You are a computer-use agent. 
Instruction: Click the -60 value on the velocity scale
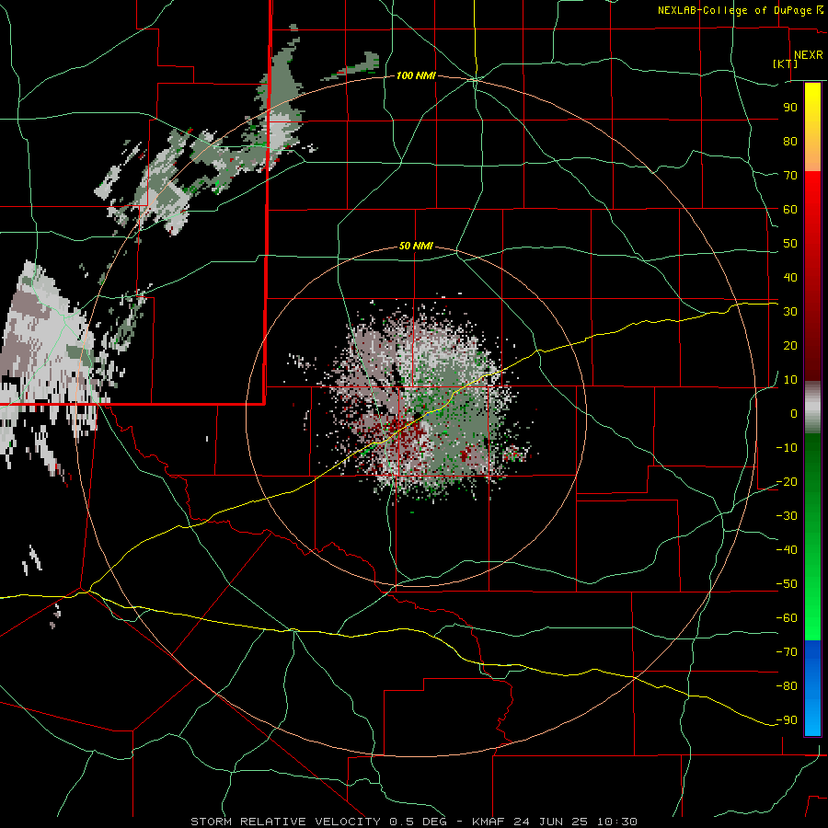click(787, 618)
